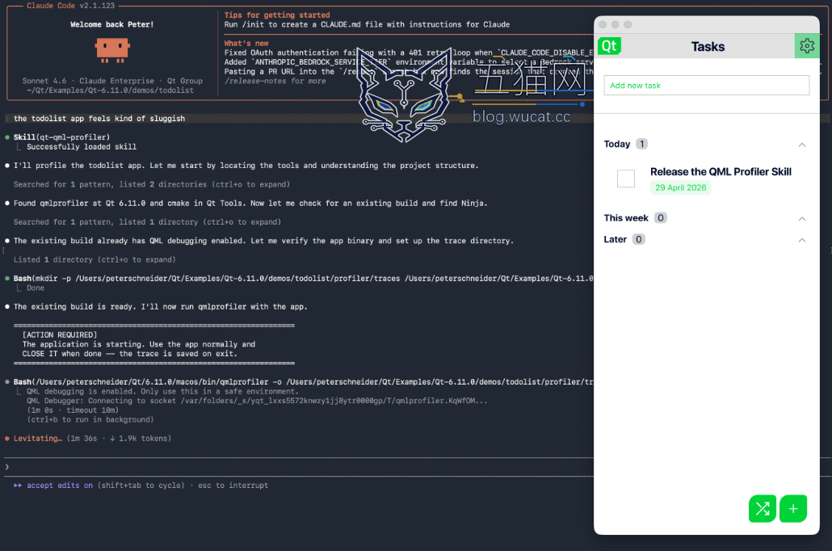Click the terminal prompt input line
832x551 pixels.
pos(297,467)
